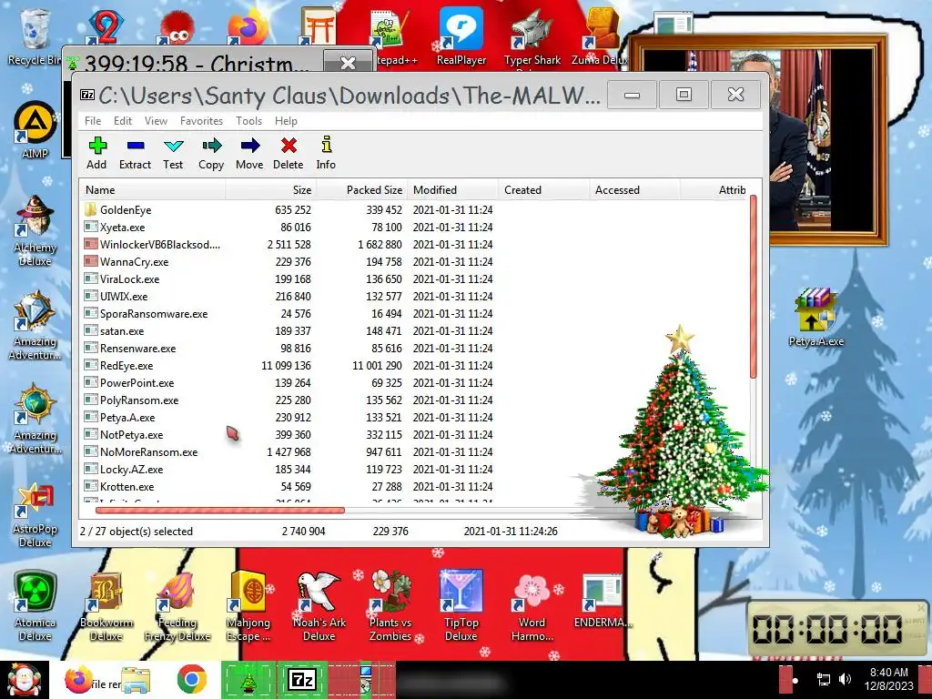Image resolution: width=932 pixels, height=699 pixels.
Task: Click the Extract toolbar icon
Action: click(x=135, y=153)
